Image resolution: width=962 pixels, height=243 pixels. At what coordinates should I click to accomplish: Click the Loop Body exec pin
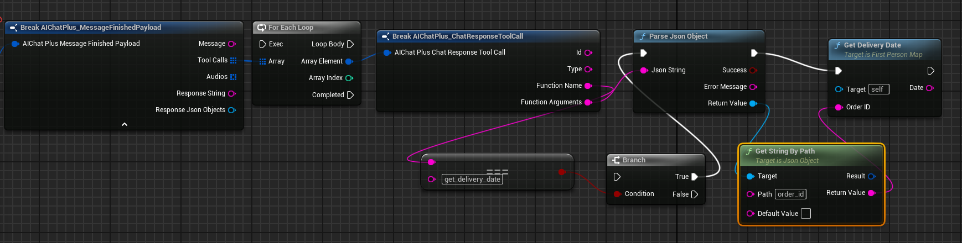click(x=350, y=44)
